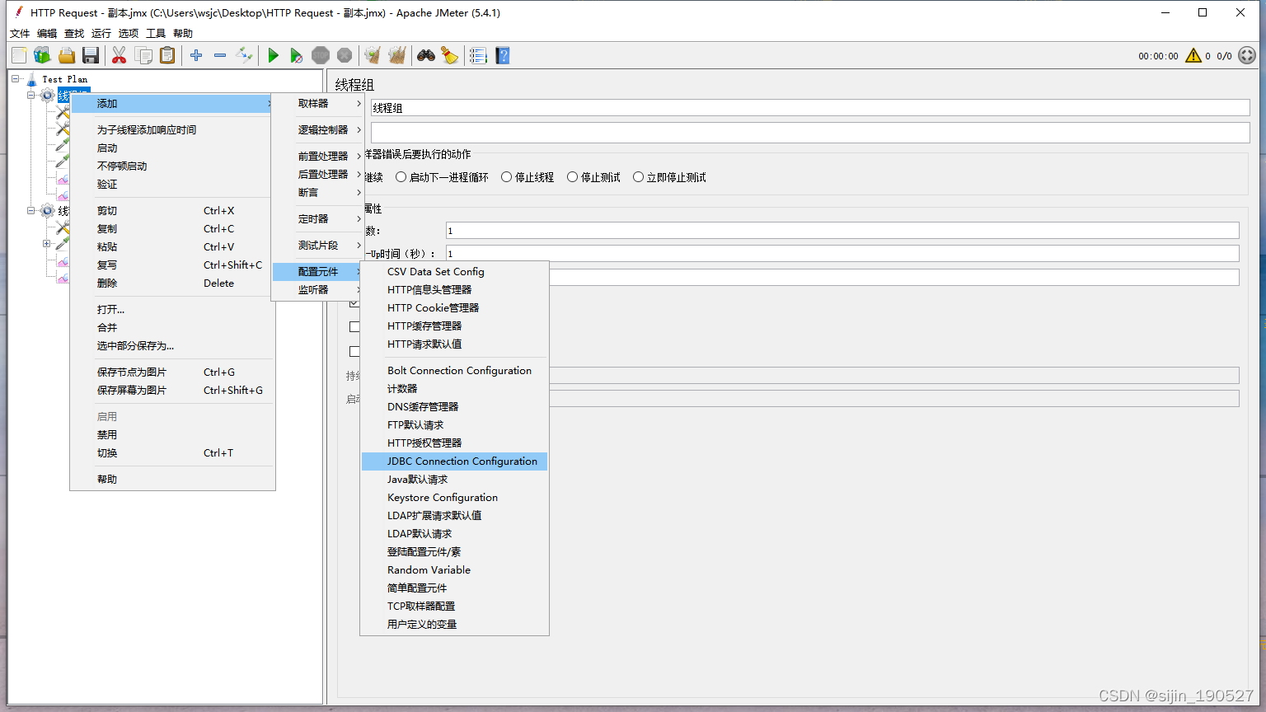The width and height of the screenshot is (1266, 712).
Task: Click 为子线程添加响应时间 in context menu
Action: tap(172, 129)
